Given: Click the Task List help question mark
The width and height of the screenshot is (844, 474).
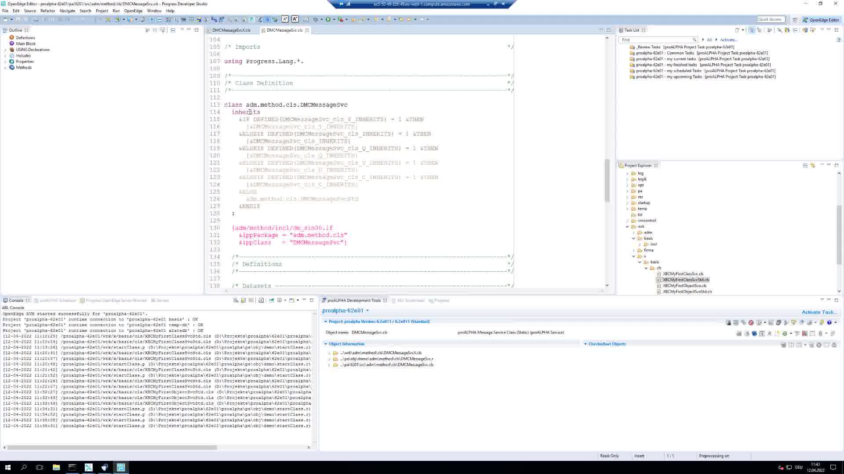Looking at the screenshot, I should tap(839, 40).
